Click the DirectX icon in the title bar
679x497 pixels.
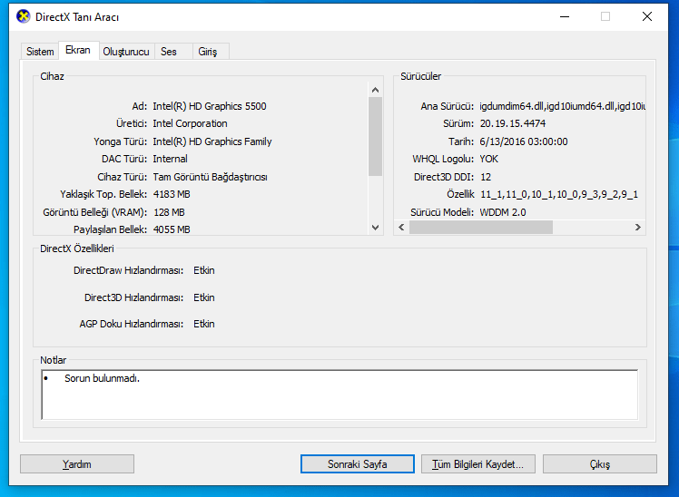[x=24, y=16]
